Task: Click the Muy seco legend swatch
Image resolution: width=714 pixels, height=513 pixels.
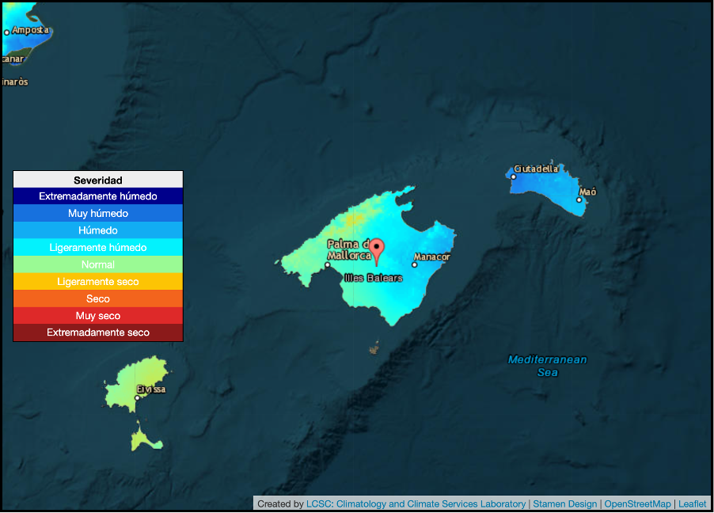Action: [x=98, y=316]
